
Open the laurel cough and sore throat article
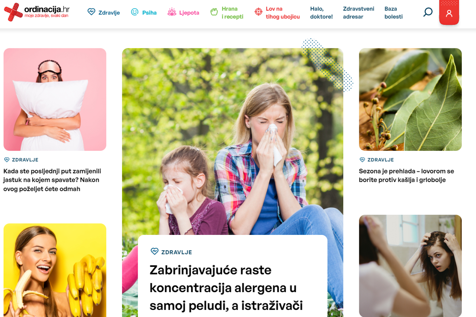pyautogui.click(x=406, y=175)
